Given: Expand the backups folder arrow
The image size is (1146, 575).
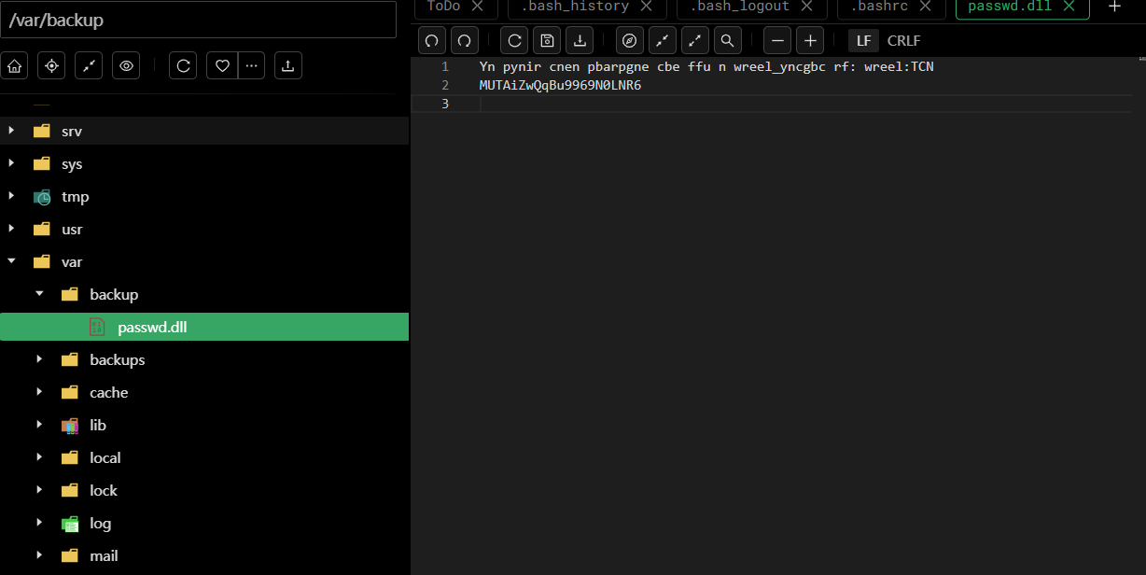Looking at the screenshot, I should click(x=39, y=359).
